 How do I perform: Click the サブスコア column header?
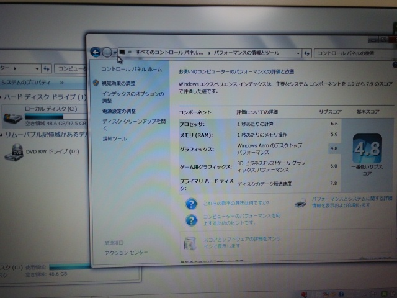pos(330,112)
